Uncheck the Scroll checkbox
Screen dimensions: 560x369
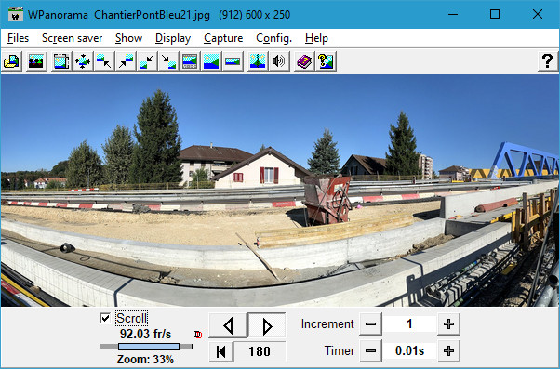tap(105, 318)
